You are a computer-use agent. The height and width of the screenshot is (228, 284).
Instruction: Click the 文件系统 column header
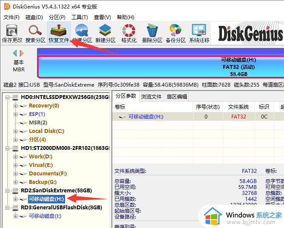(x=239, y=107)
